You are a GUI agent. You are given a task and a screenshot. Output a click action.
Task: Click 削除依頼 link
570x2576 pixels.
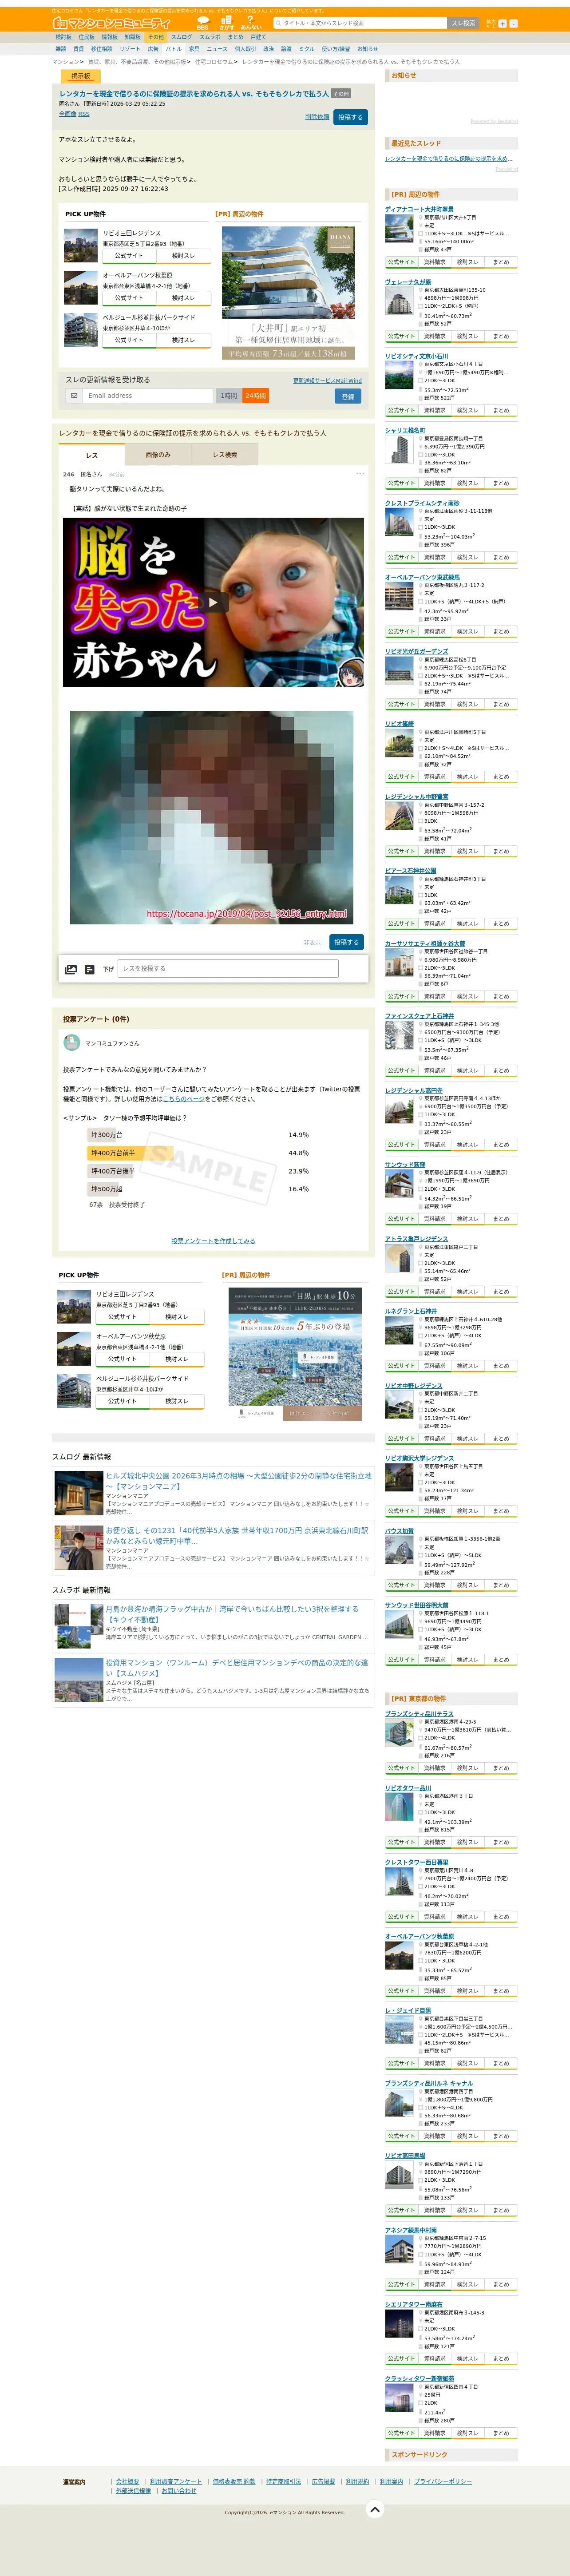pos(317,117)
